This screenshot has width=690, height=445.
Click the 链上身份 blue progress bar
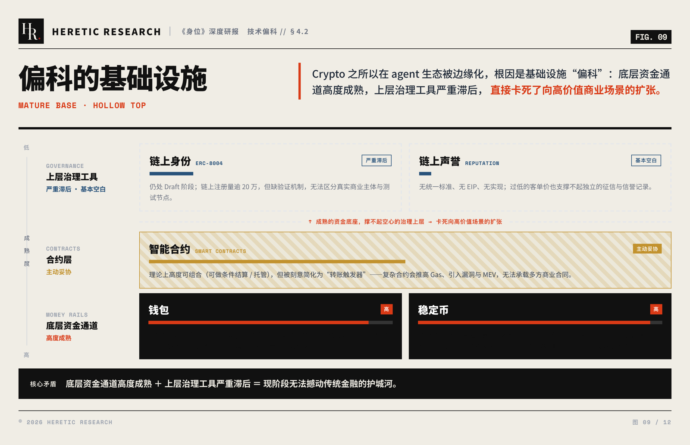point(171,174)
